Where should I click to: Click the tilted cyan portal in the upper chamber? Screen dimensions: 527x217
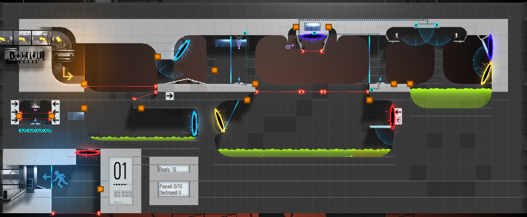tap(182, 50)
